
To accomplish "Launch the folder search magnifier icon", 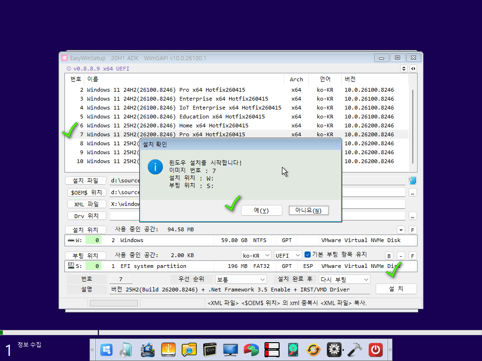I will [x=189, y=350].
